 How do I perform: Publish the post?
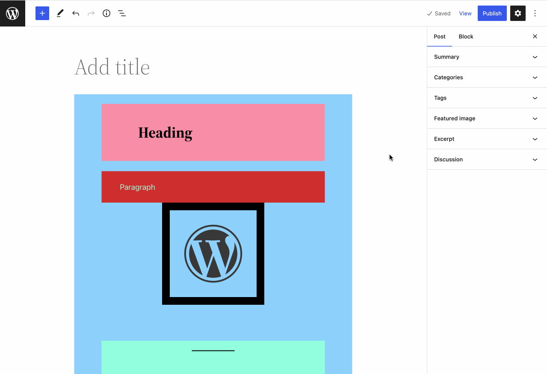pyautogui.click(x=492, y=13)
